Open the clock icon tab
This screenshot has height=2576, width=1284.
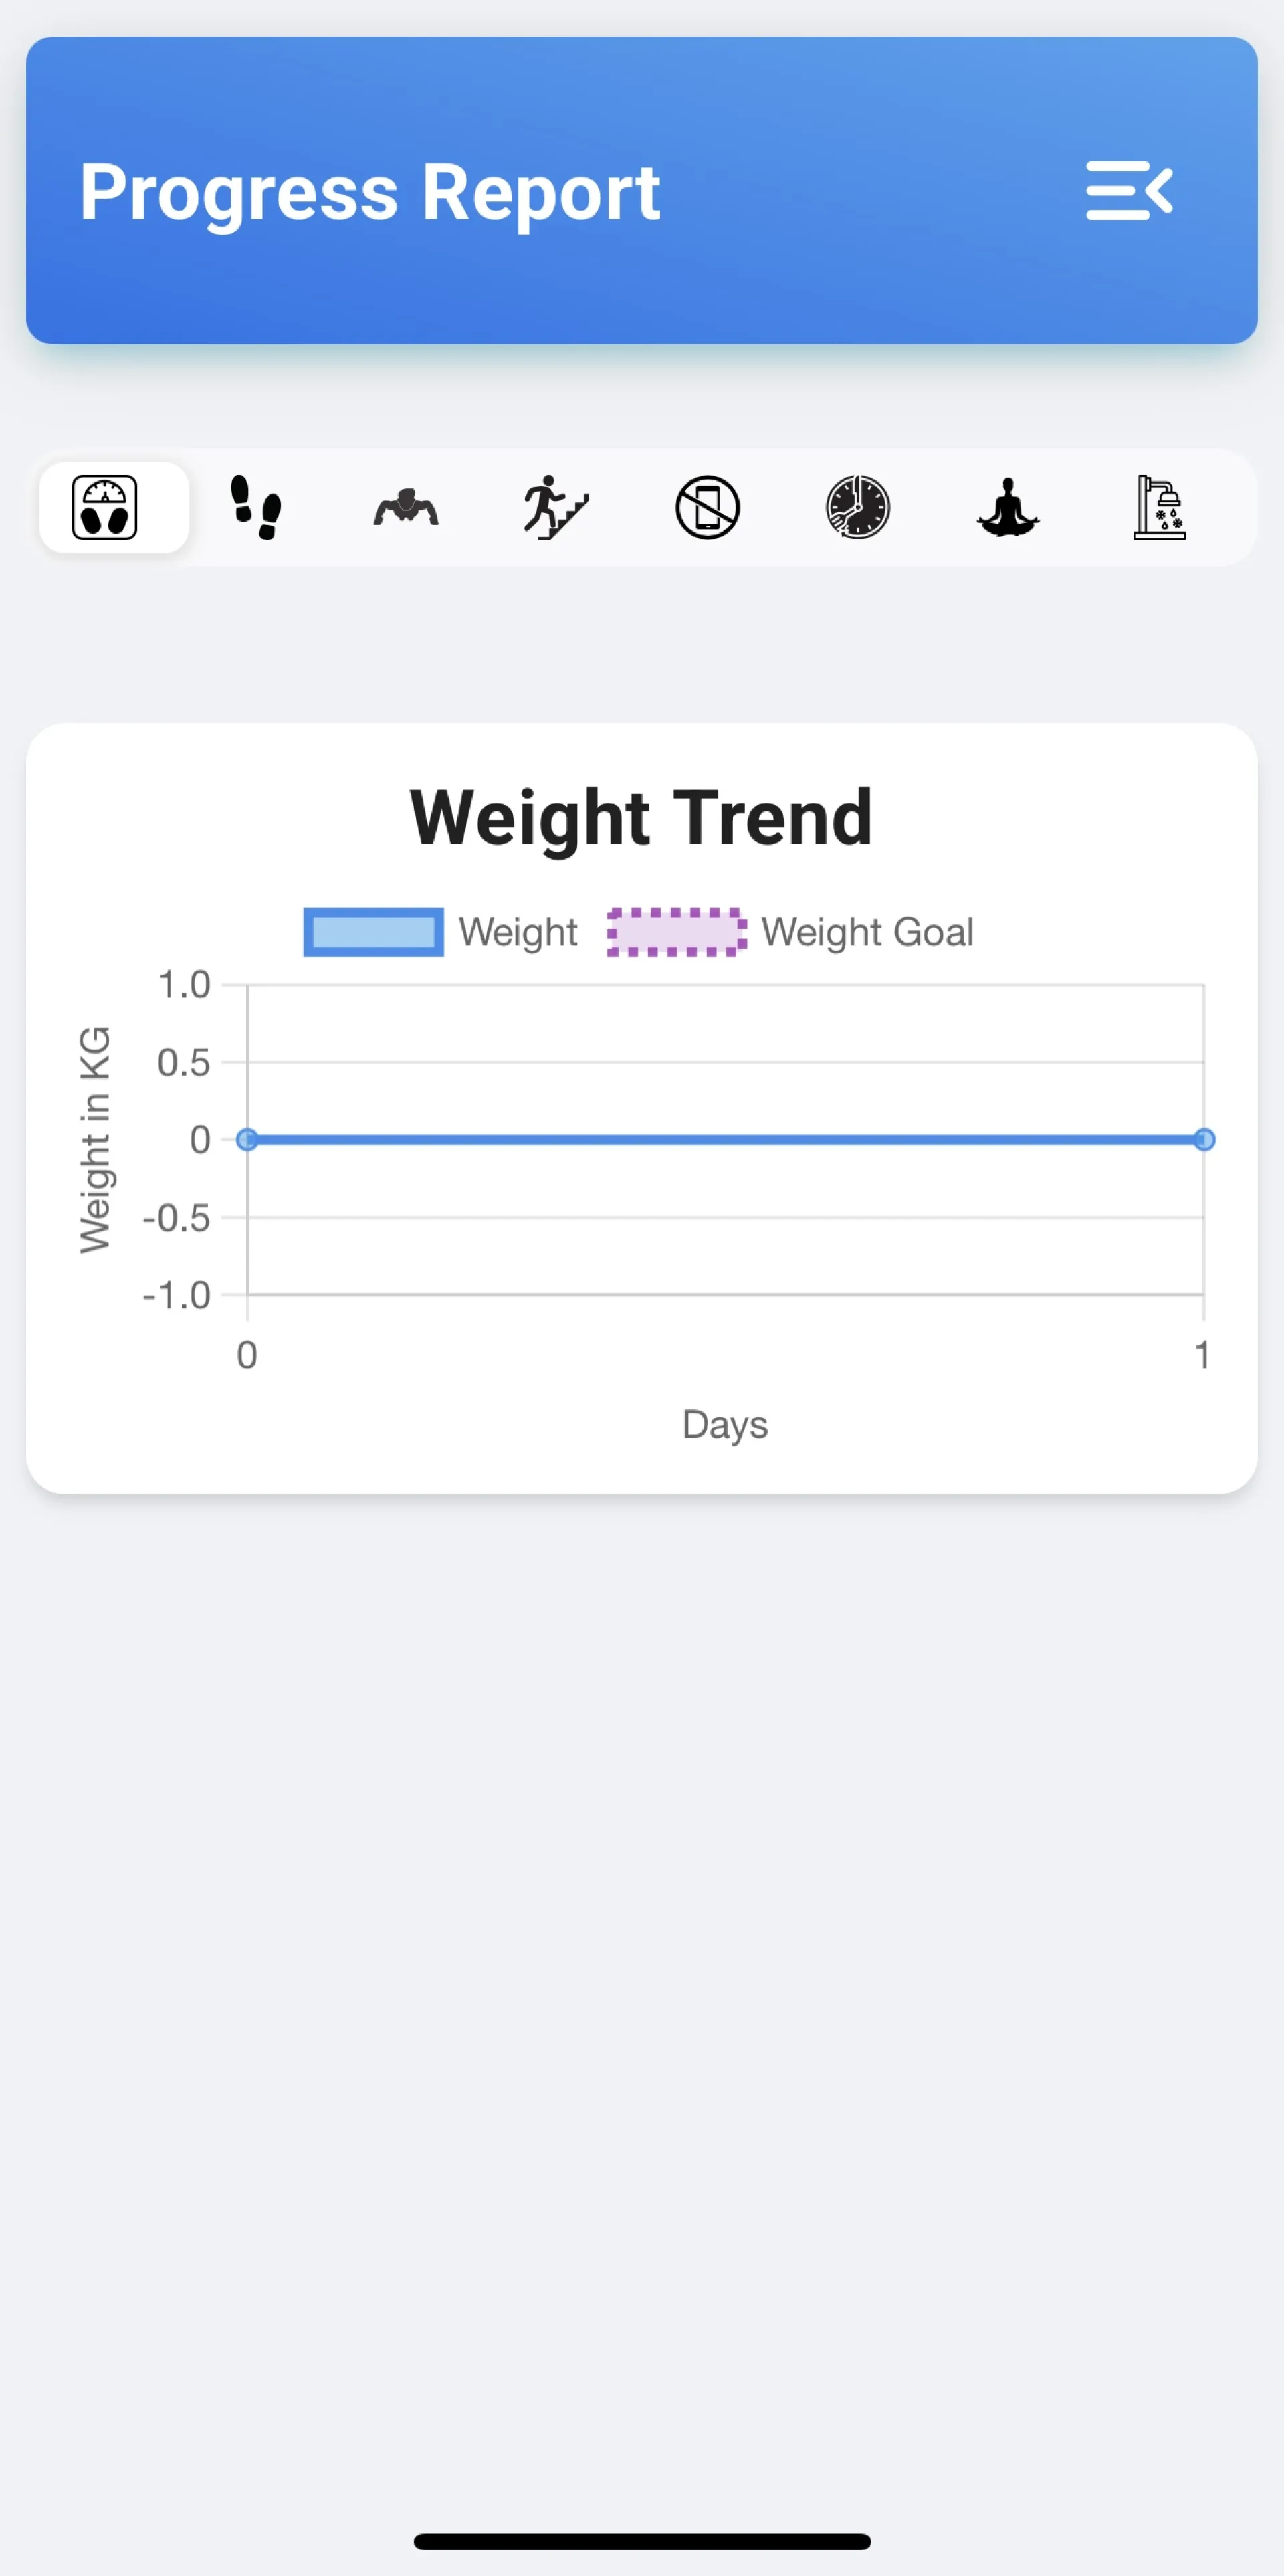click(857, 507)
